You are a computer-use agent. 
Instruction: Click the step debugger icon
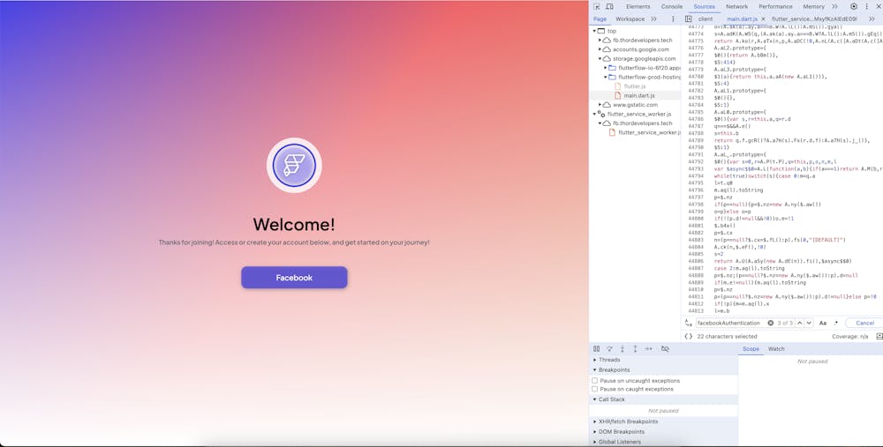[x=649, y=349]
